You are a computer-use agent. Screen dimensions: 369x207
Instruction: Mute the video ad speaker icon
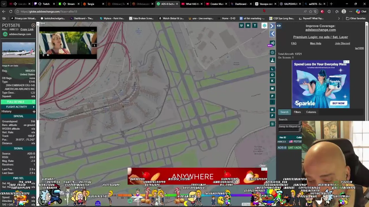pyautogui.click(x=48, y=55)
